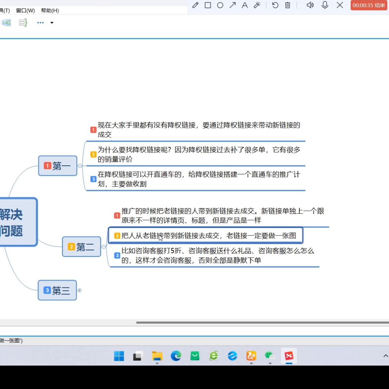Viewport: 389px width, 389px height.
Task: Select the central 解决问题 topic
Action: point(18,222)
